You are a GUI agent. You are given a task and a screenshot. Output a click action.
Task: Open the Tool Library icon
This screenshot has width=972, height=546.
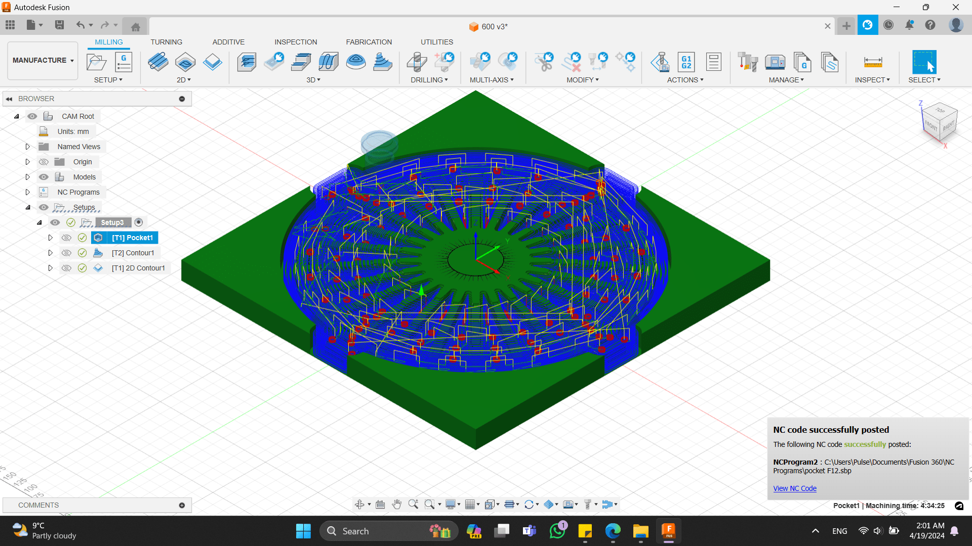pos(747,62)
